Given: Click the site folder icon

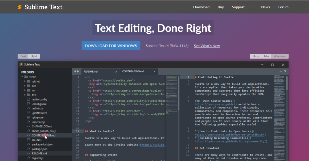Looking at the screenshot, I should click(29, 86).
